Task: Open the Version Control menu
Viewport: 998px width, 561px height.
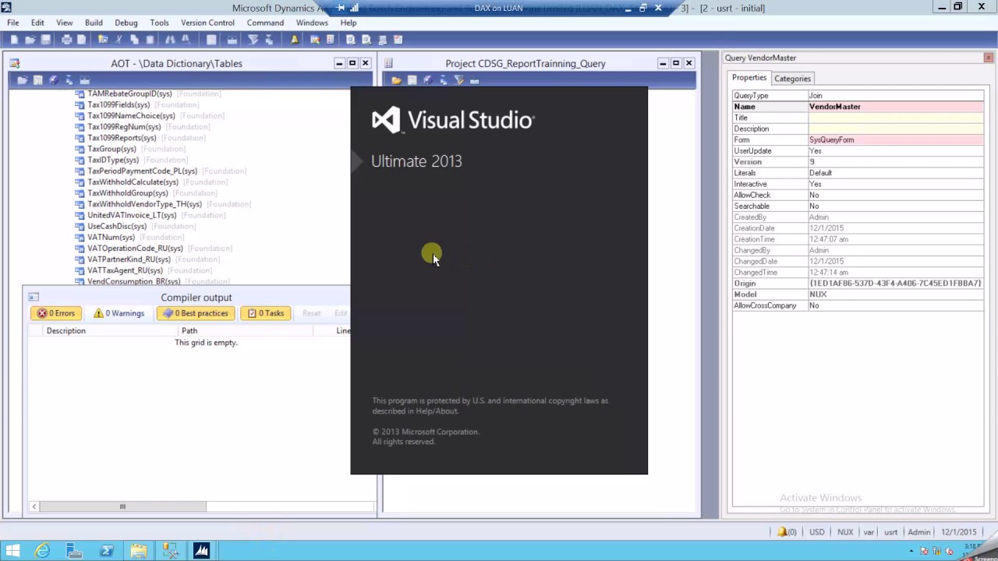Action: 207,23
